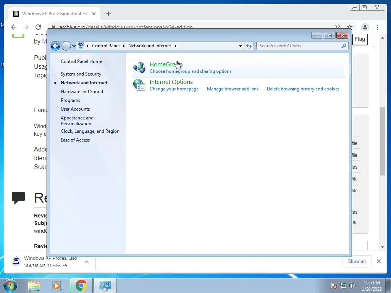This screenshot has width=391, height=293.
Task: Open Windows Media Player from taskbar
Action: (57, 285)
